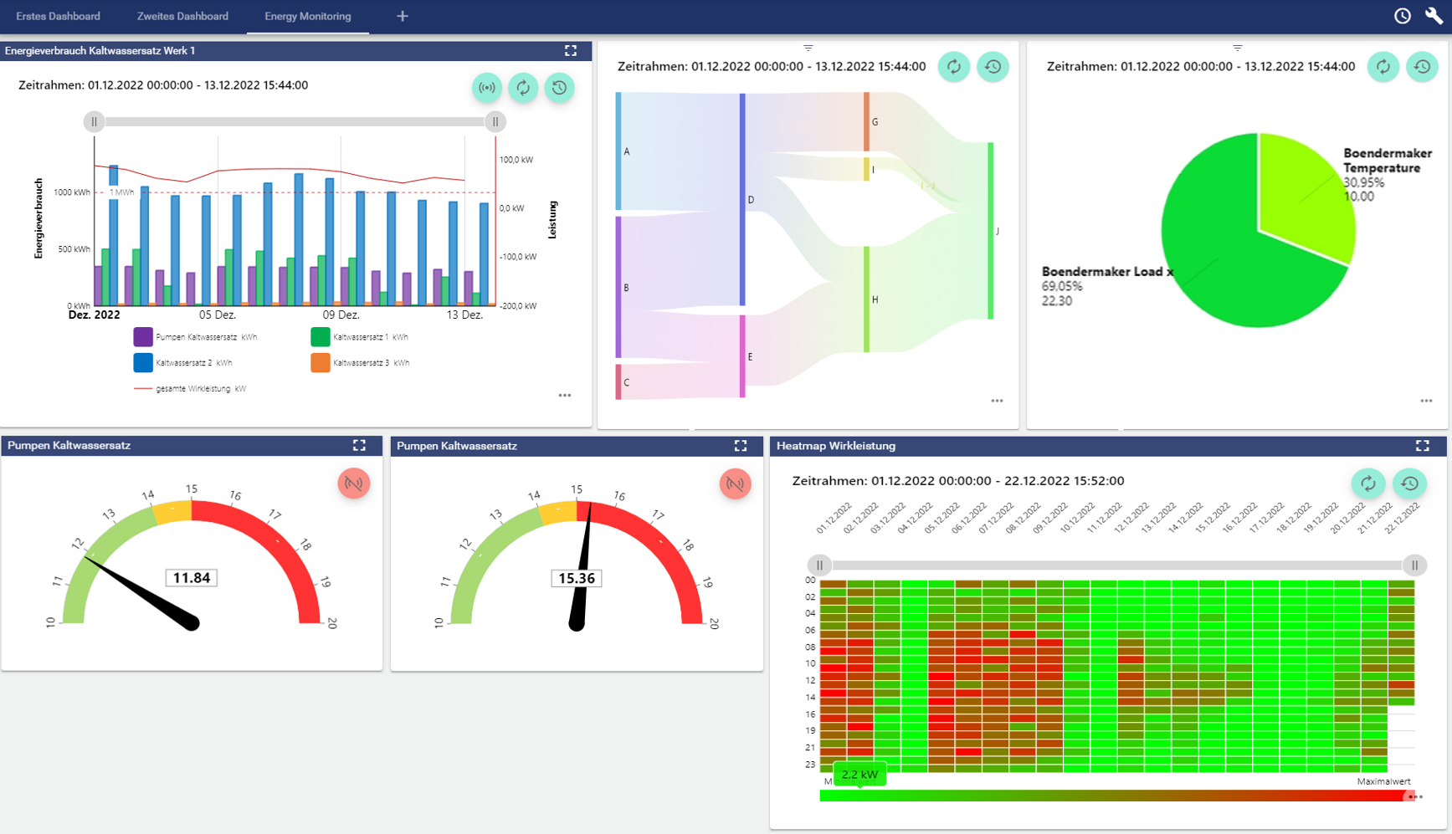This screenshot has height=834, width=1452.
Task: Maximize the Heatmap Wirkleistung widget
Action: pyautogui.click(x=1422, y=446)
